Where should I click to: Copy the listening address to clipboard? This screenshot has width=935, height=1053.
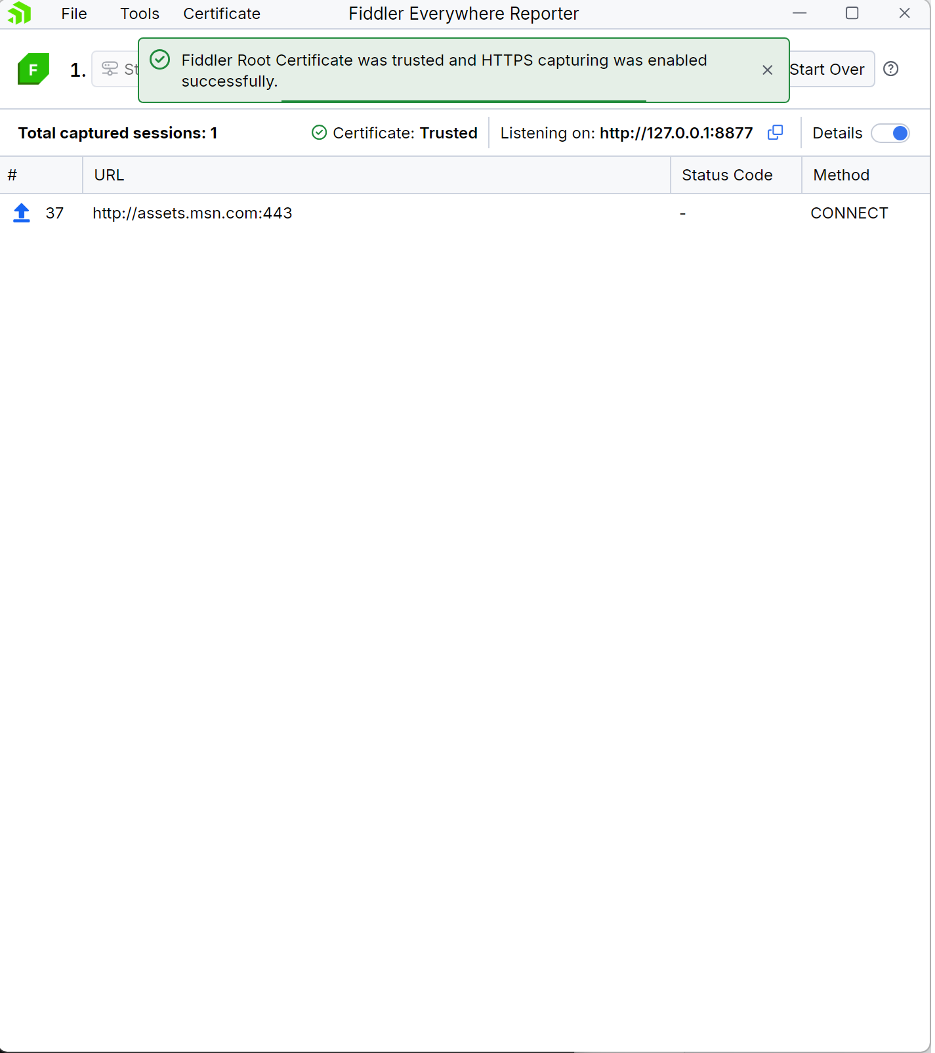[775, 133]
